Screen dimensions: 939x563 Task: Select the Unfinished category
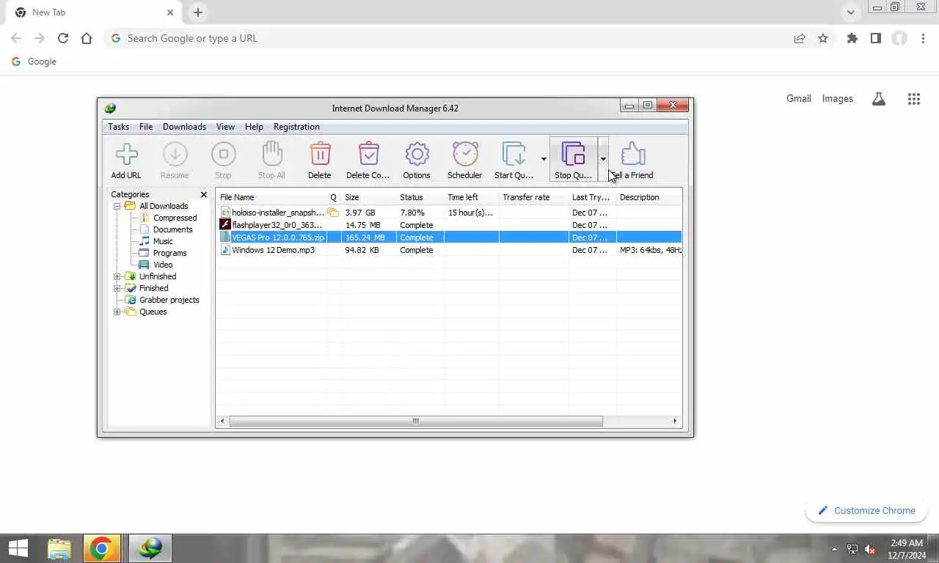click(x=158, y=276)
